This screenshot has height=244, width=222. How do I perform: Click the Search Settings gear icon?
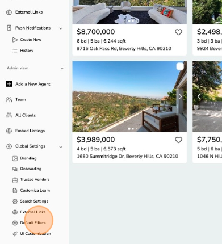point(15,201)
